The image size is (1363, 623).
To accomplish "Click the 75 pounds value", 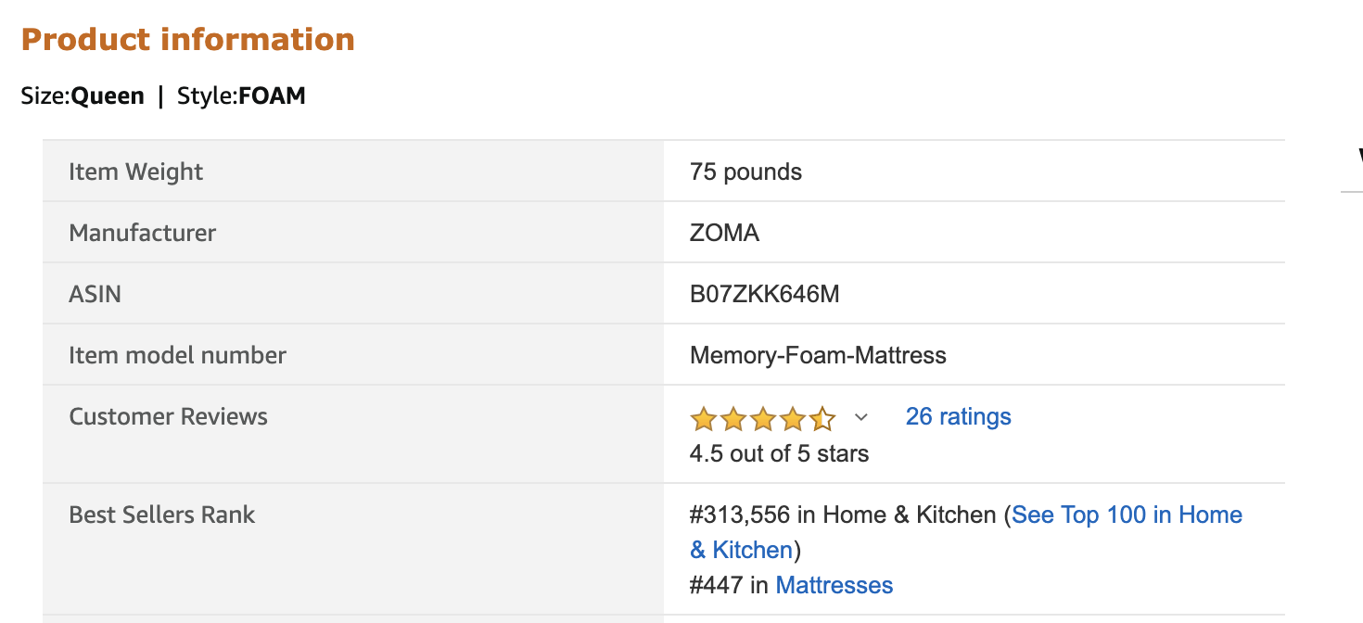I will [745, 172].
